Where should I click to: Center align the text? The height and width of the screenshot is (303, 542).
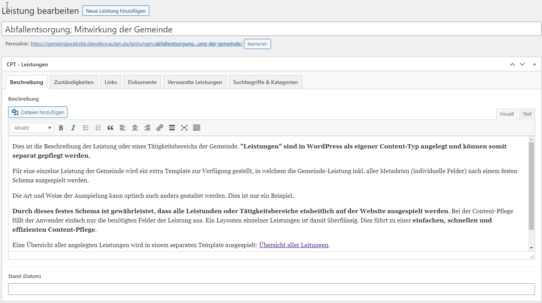coord(135,128)
